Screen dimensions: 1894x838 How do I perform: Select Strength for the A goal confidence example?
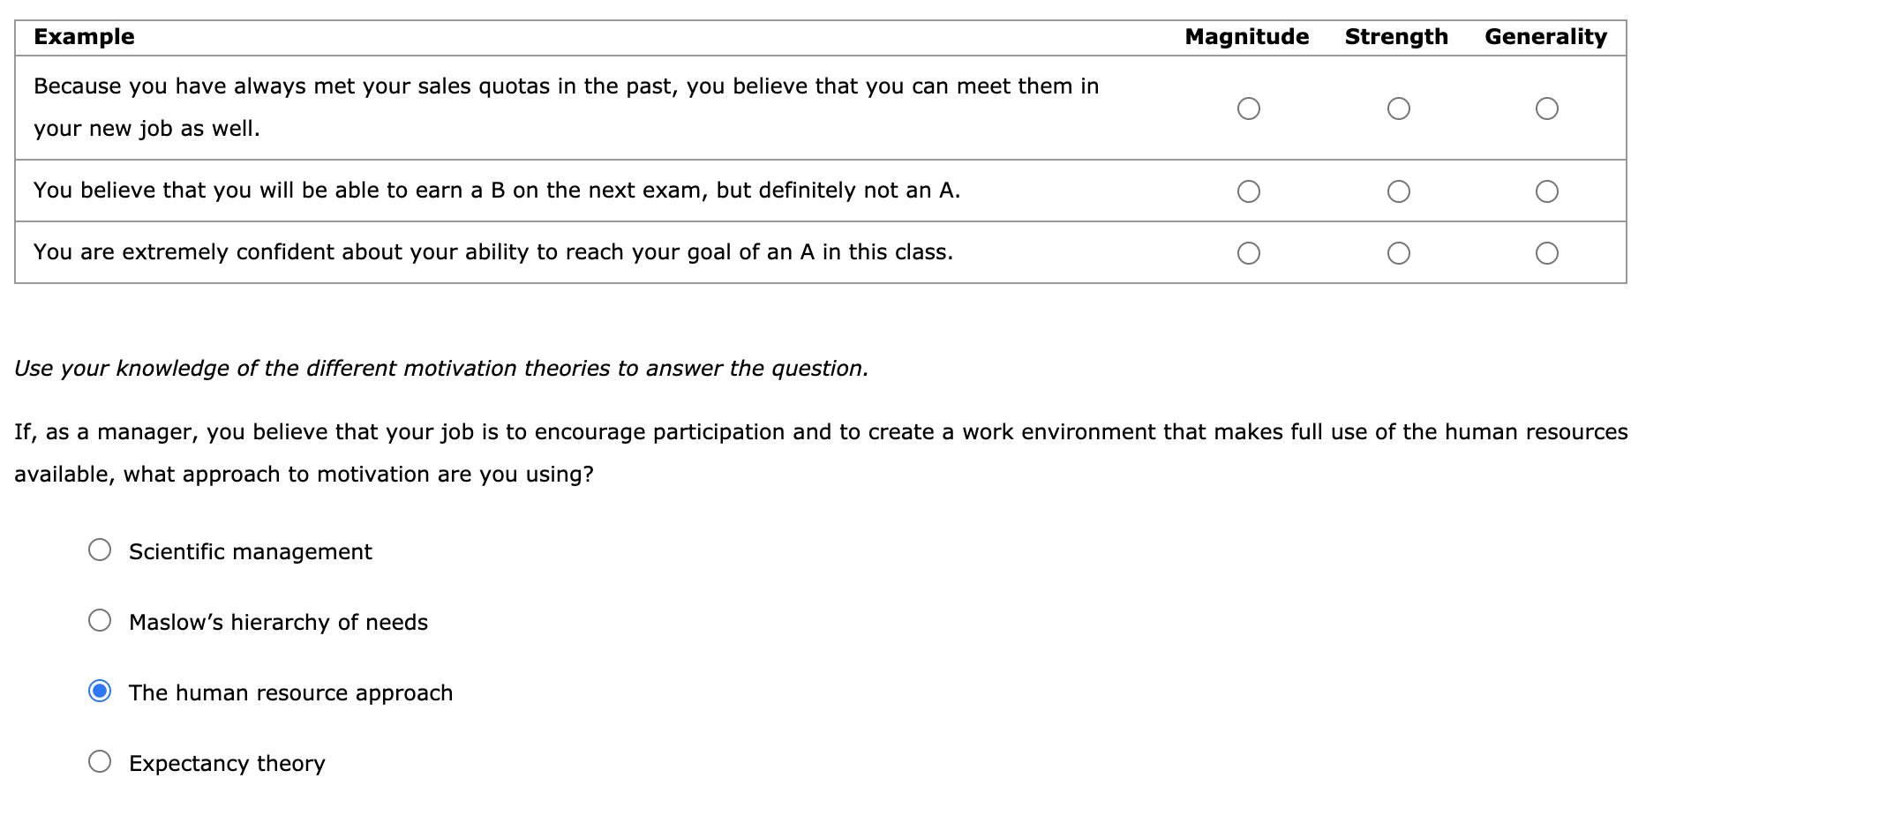(1399, 253)
